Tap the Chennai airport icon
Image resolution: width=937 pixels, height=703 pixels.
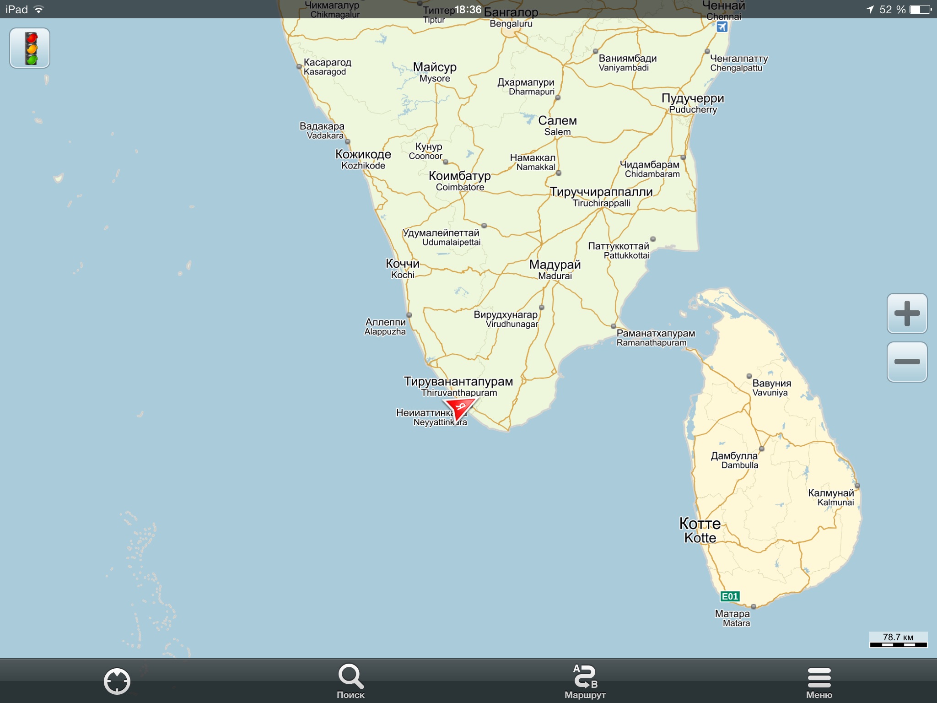click(x=722, y=27)
